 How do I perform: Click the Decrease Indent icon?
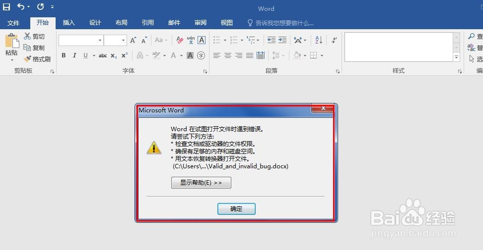click(x=272, y=40)
